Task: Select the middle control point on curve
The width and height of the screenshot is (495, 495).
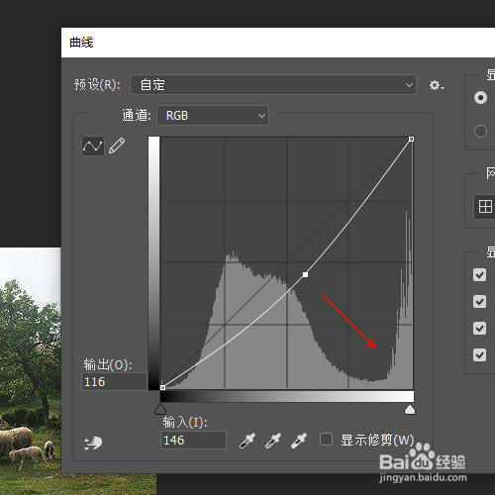Action: (x=305, y=274)
